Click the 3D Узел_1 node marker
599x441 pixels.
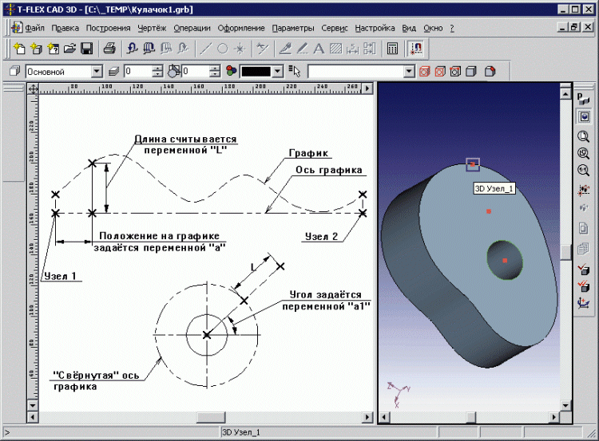[473, 164]
